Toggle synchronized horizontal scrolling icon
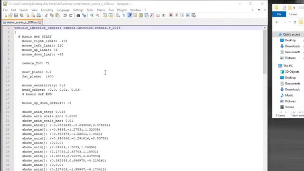The width and height of the screenshot is (304, 171). pyautogui.click(x=111, y=15)
